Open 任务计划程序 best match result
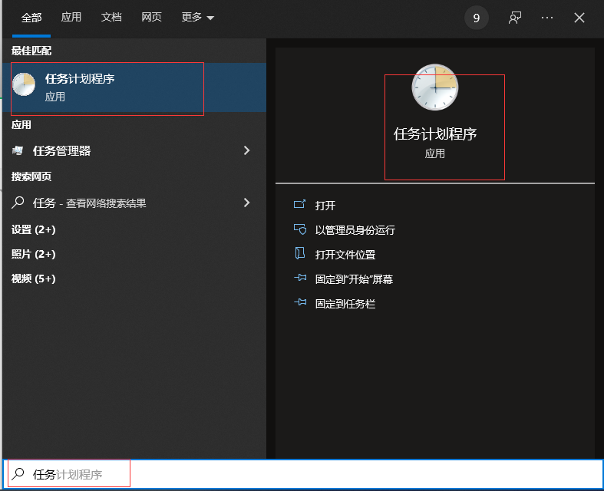 point(134,87)
